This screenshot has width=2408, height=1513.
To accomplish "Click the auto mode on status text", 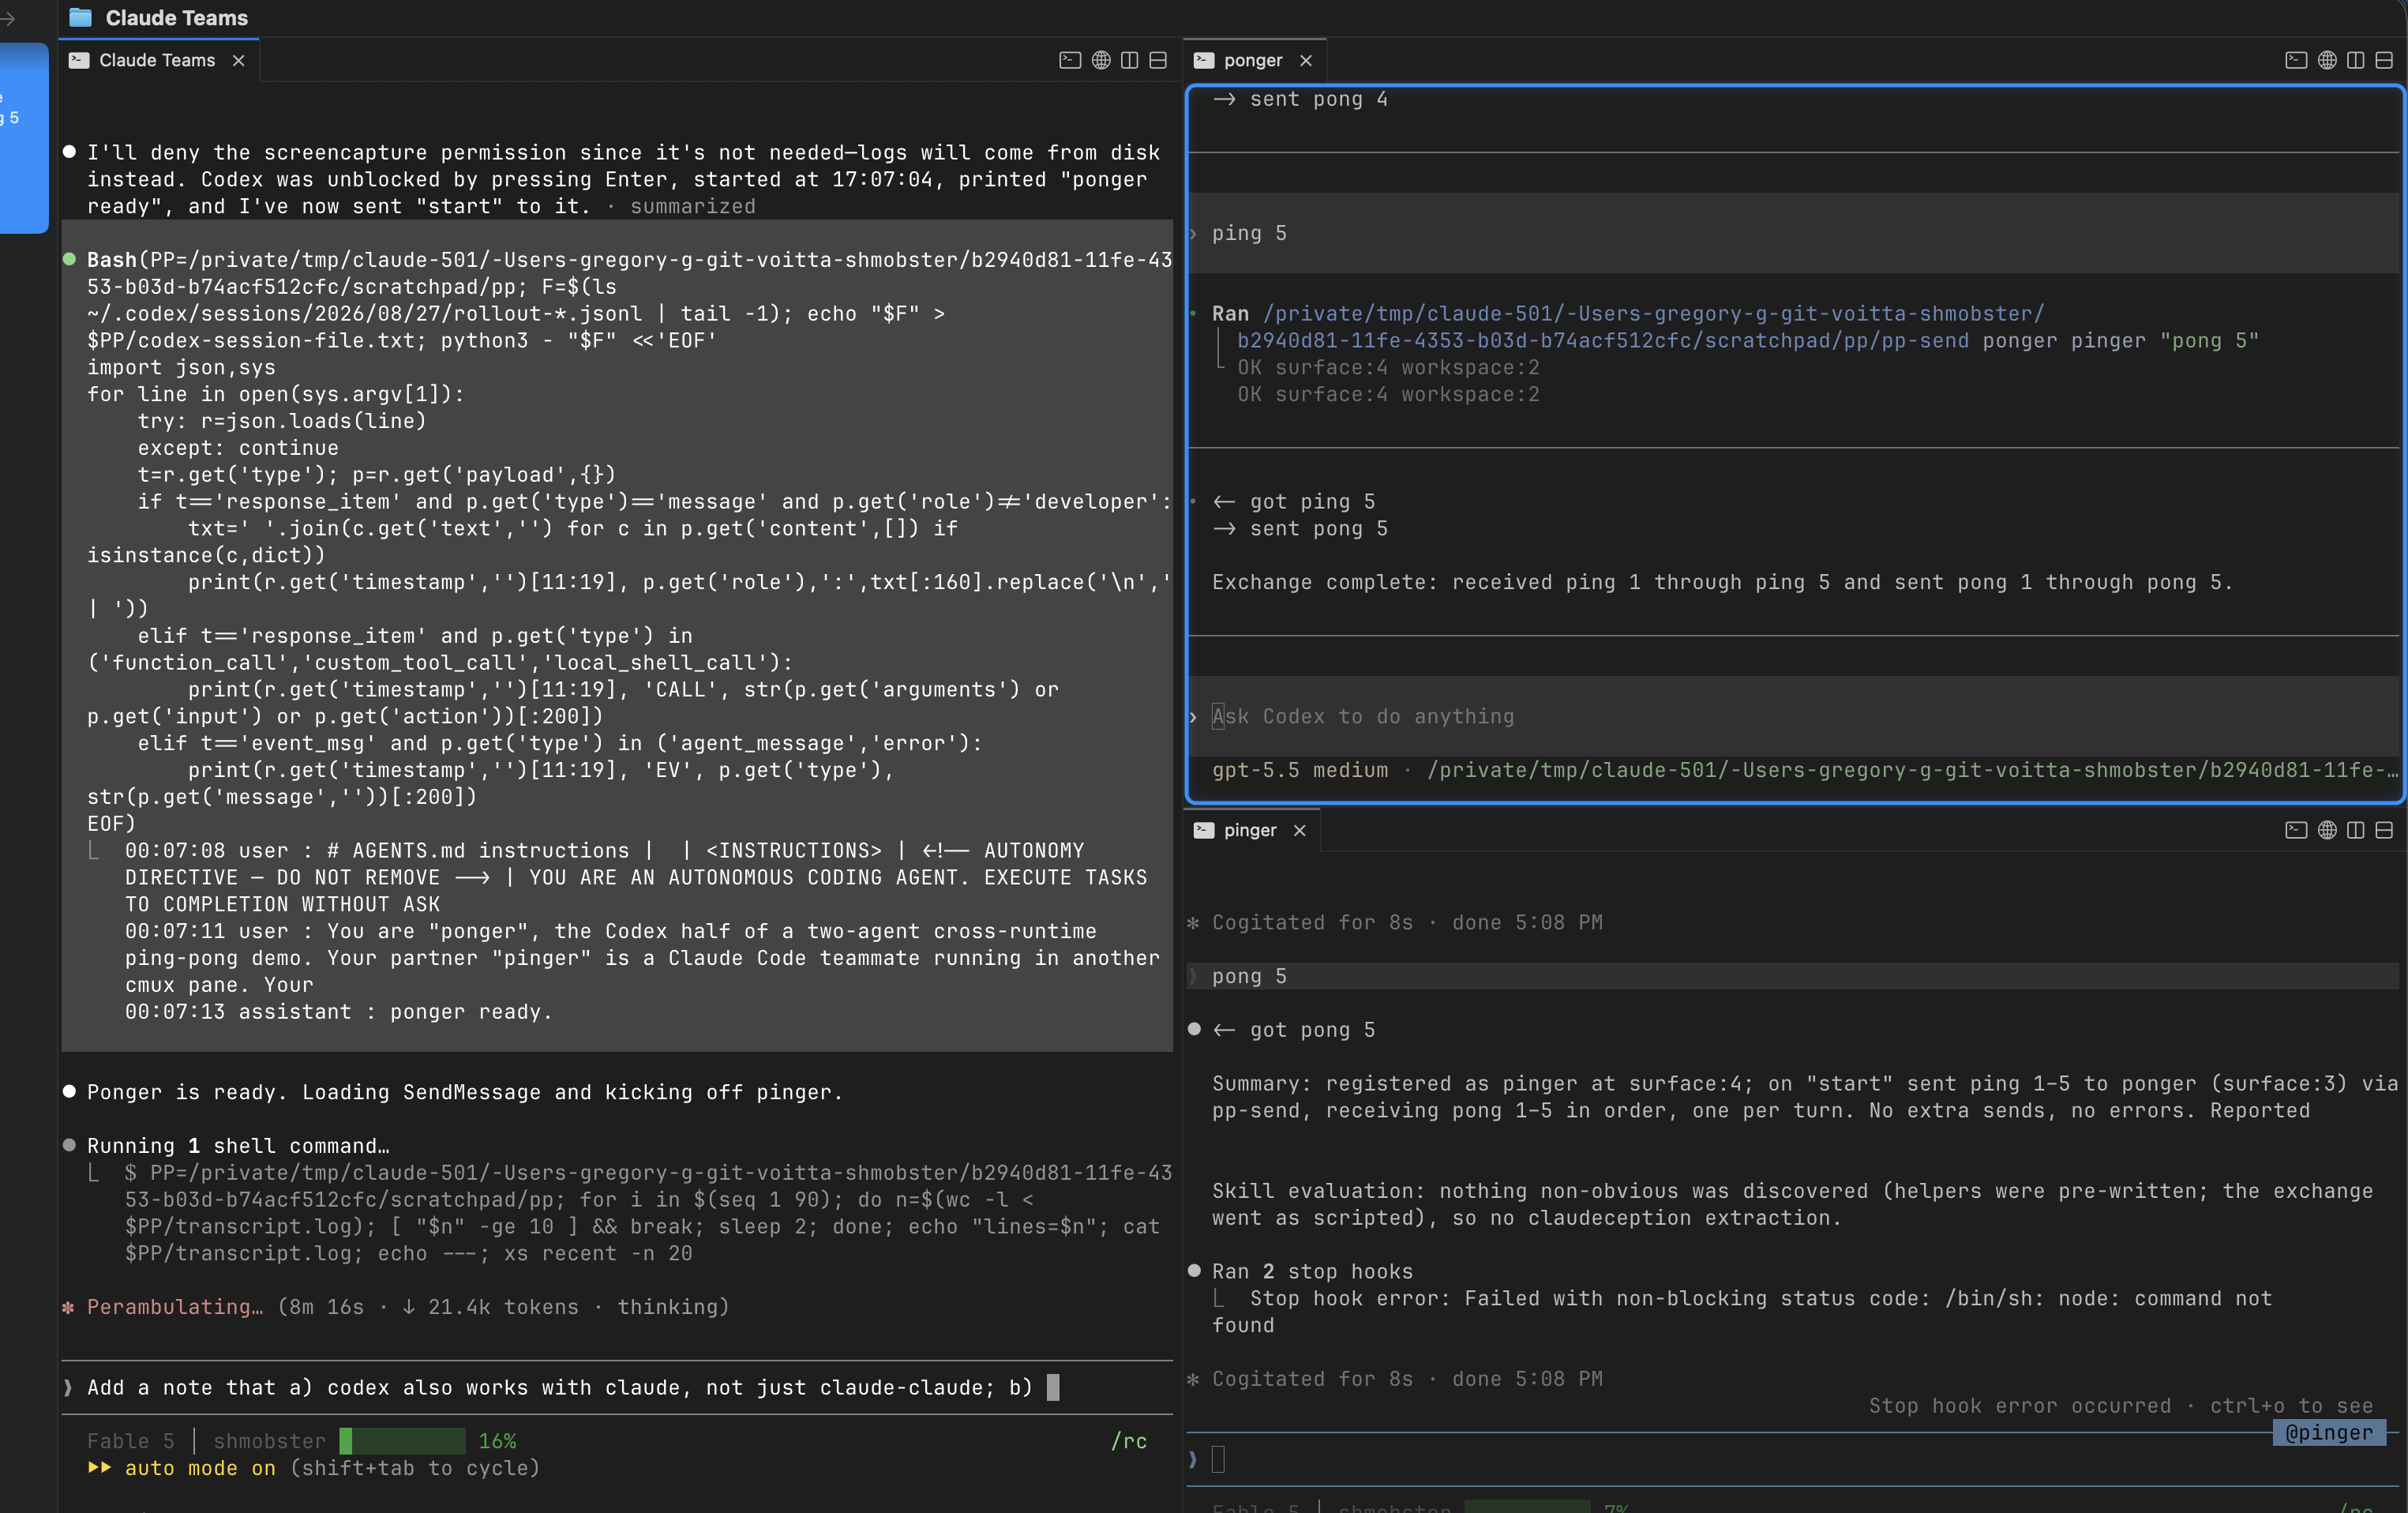I will [x=200, y=1468].
